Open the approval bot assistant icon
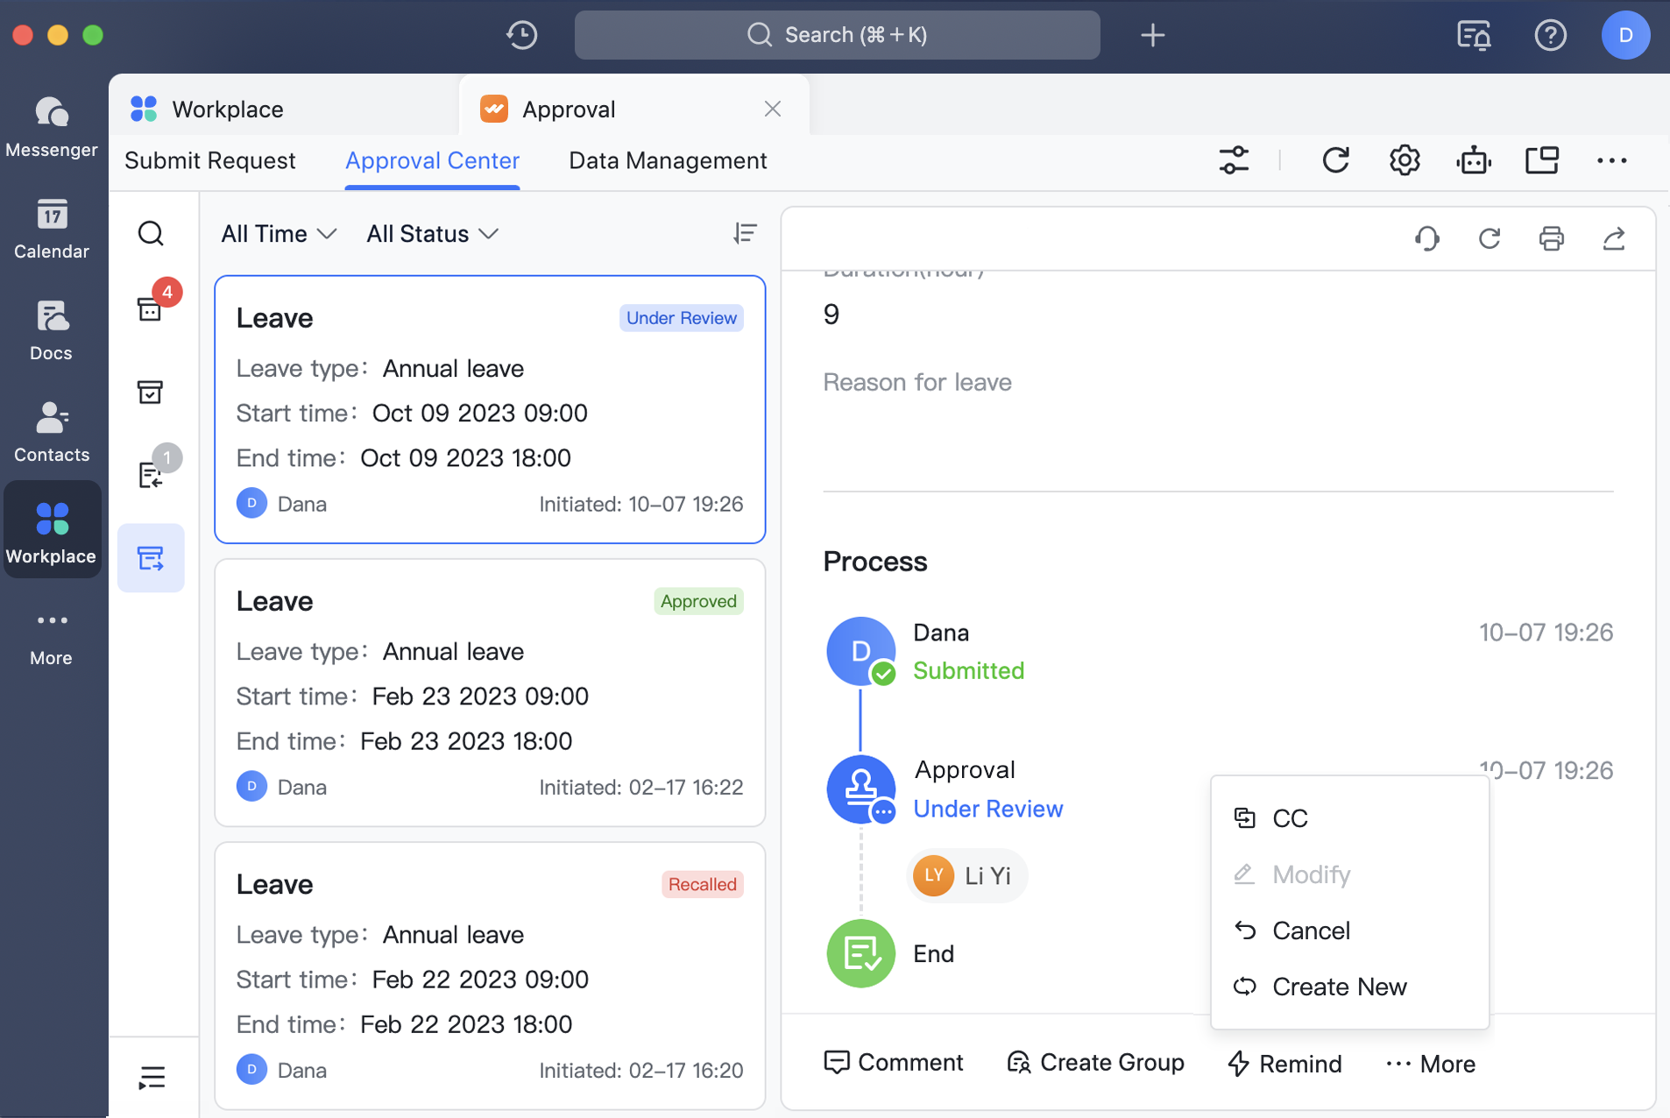 pos(1473,160)
